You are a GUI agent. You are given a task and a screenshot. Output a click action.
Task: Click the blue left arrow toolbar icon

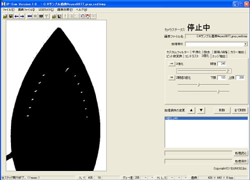click(16, 16)
